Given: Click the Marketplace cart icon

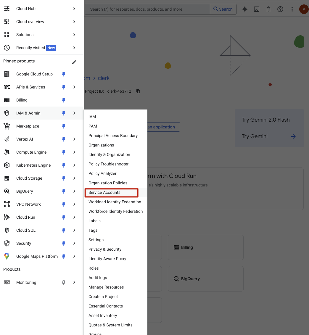Looking at the screenshot, I should pos(7,126).
